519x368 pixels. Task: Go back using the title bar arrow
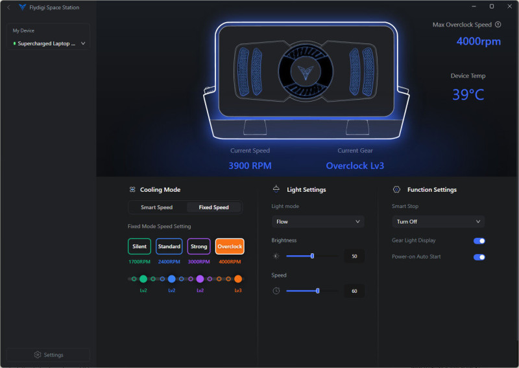(8, 7)
